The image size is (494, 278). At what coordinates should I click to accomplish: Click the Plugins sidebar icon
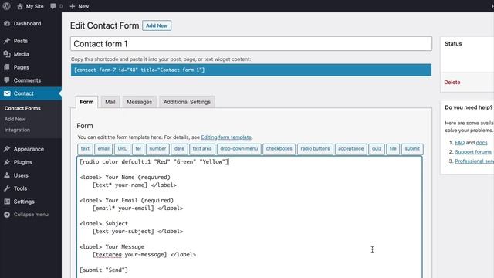[7, 162]
